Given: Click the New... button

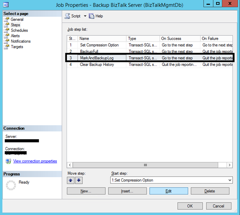Looking at the screenshot, I should (x=86, y=191).
